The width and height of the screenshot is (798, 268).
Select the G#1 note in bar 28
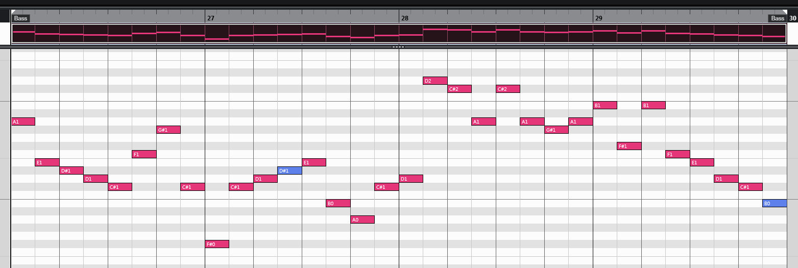pos(557,130)
